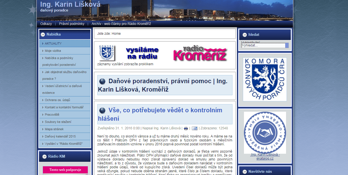This screenshot has width=348, height=175.
Task: Open the AKTUALITY menu item
Action: 53,43
